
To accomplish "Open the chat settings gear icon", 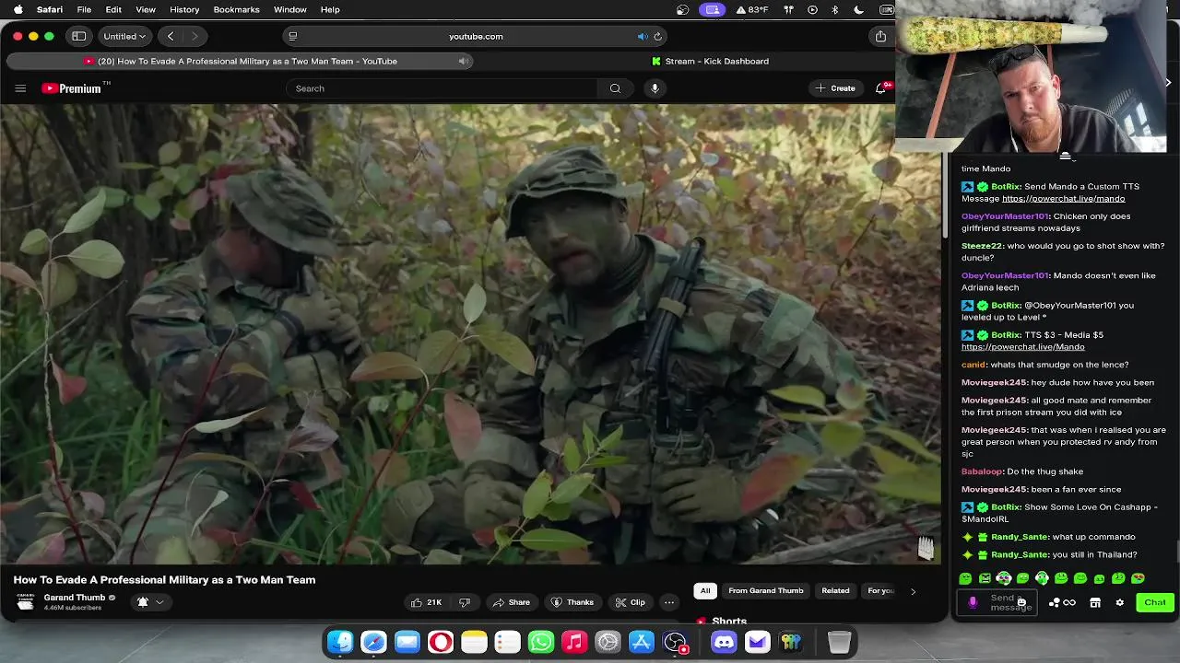I will 1120,602.
